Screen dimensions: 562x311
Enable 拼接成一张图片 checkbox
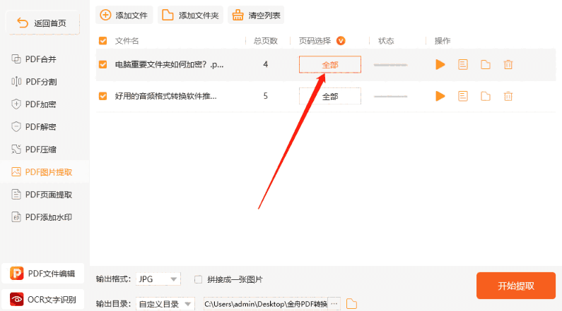point(198,279)
